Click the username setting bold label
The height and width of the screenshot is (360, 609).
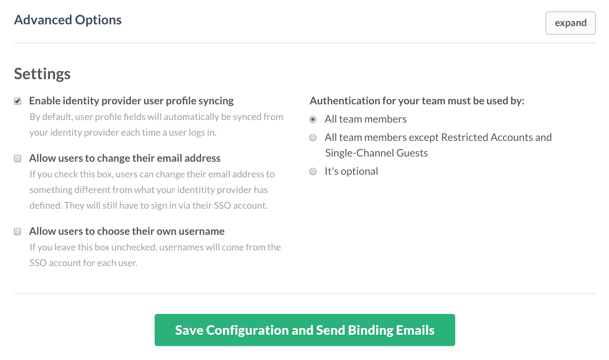[x=126, y=231]
